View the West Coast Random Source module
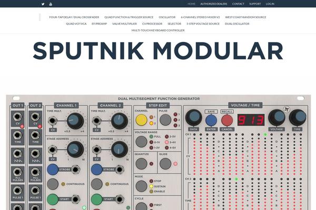Image resolution: width=316 pixels, height=210 pixels. [x=245, y=17]
